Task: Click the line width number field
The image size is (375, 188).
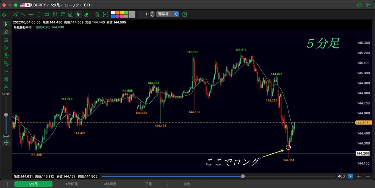Action: click(x=144, y=14)
